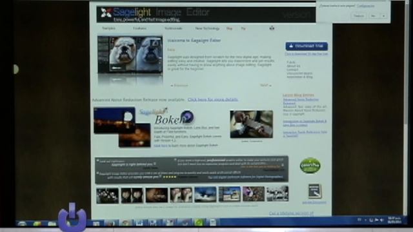Viewport: 413px width, 232px height.
Task: Open the Windows Start button
Action: pos(21,224)
